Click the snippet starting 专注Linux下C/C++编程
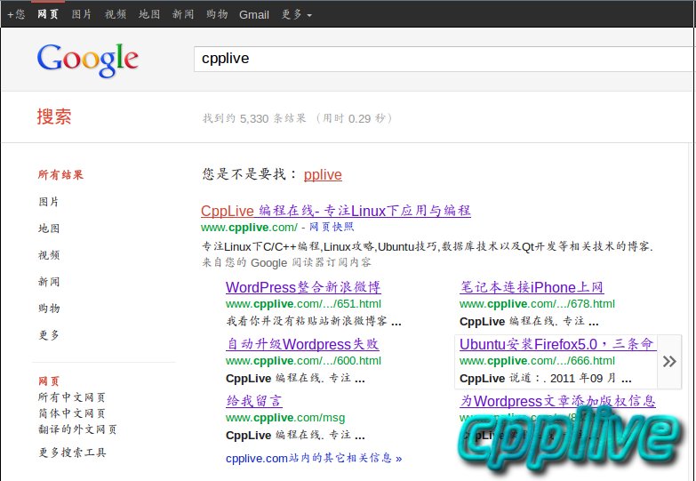696x481 pixels. click(x=427, y=246)
